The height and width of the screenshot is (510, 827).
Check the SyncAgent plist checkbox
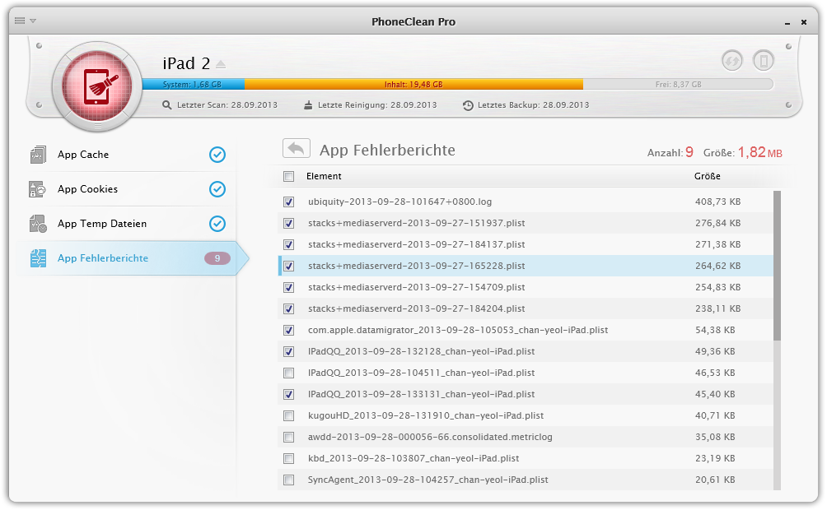click(x=288, y=480)
